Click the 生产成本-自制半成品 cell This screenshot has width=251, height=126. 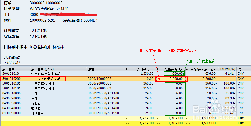(46, 74)
